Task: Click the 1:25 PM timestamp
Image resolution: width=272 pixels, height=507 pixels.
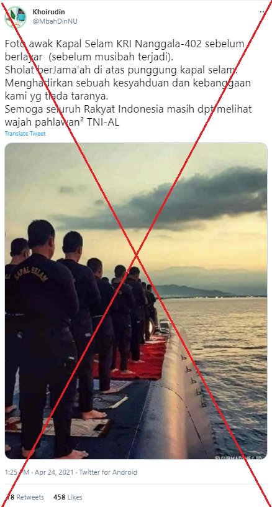Action: coord(14,472)
